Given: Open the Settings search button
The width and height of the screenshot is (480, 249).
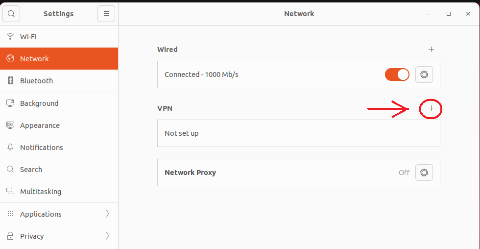Looking at the screenshot, I should click(x=11, y=14).
